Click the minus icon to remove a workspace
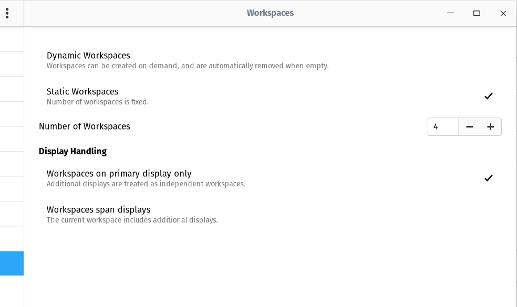The height and width of the screenshot is (307, 517). pos(469,126)
